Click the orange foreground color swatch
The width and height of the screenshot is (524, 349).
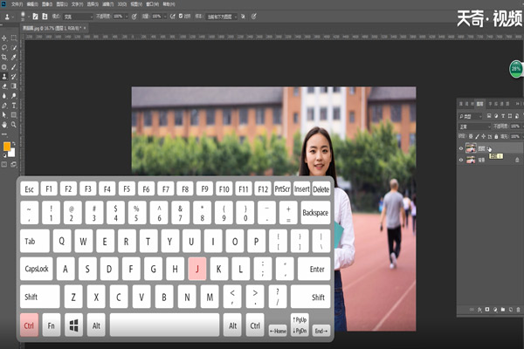point(6,145)
